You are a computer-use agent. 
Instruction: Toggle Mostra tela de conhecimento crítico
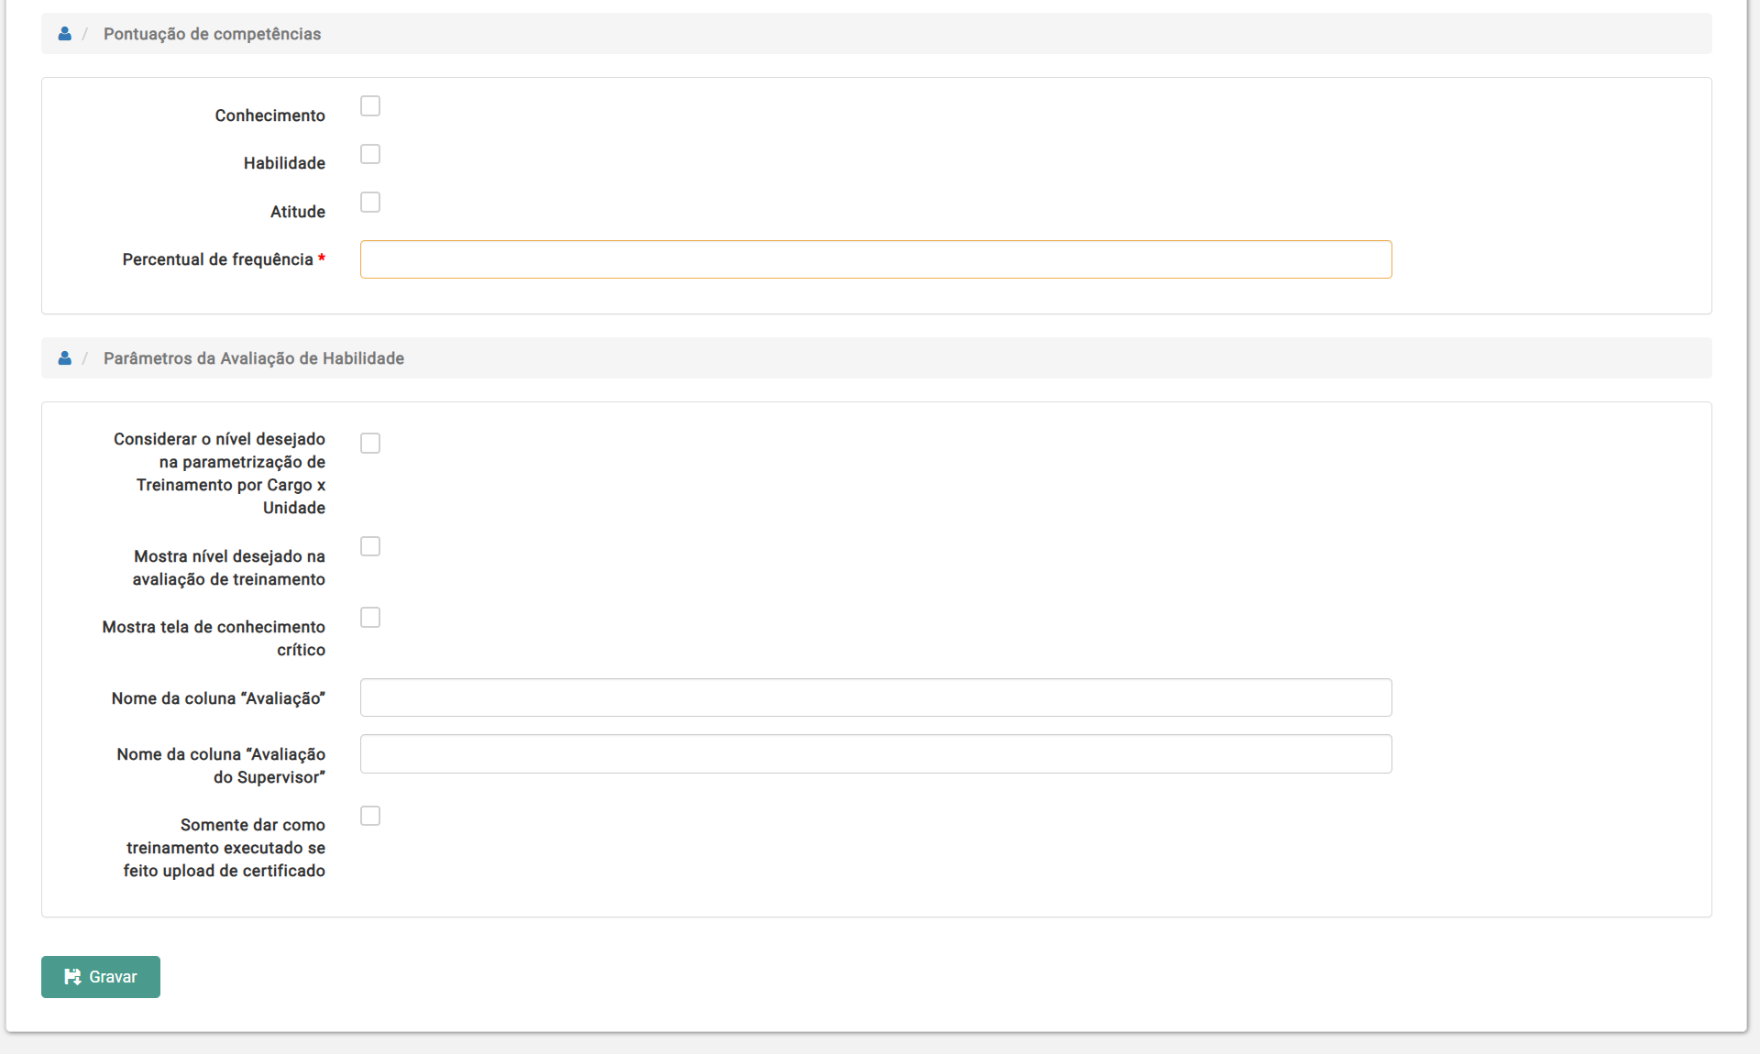coord(370,618)
